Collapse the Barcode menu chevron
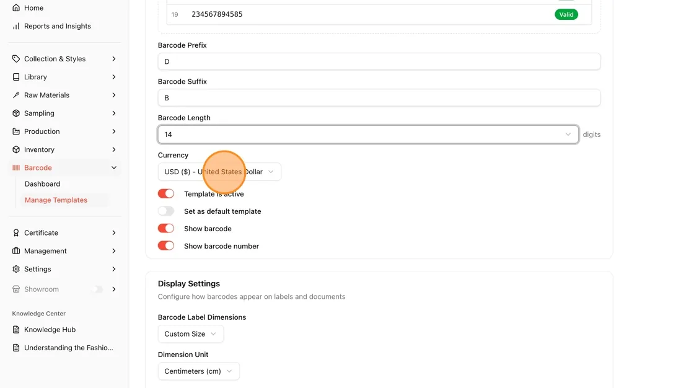Image resolution: width=694 pixels, height=388 pixels. (x=114, y=168)
